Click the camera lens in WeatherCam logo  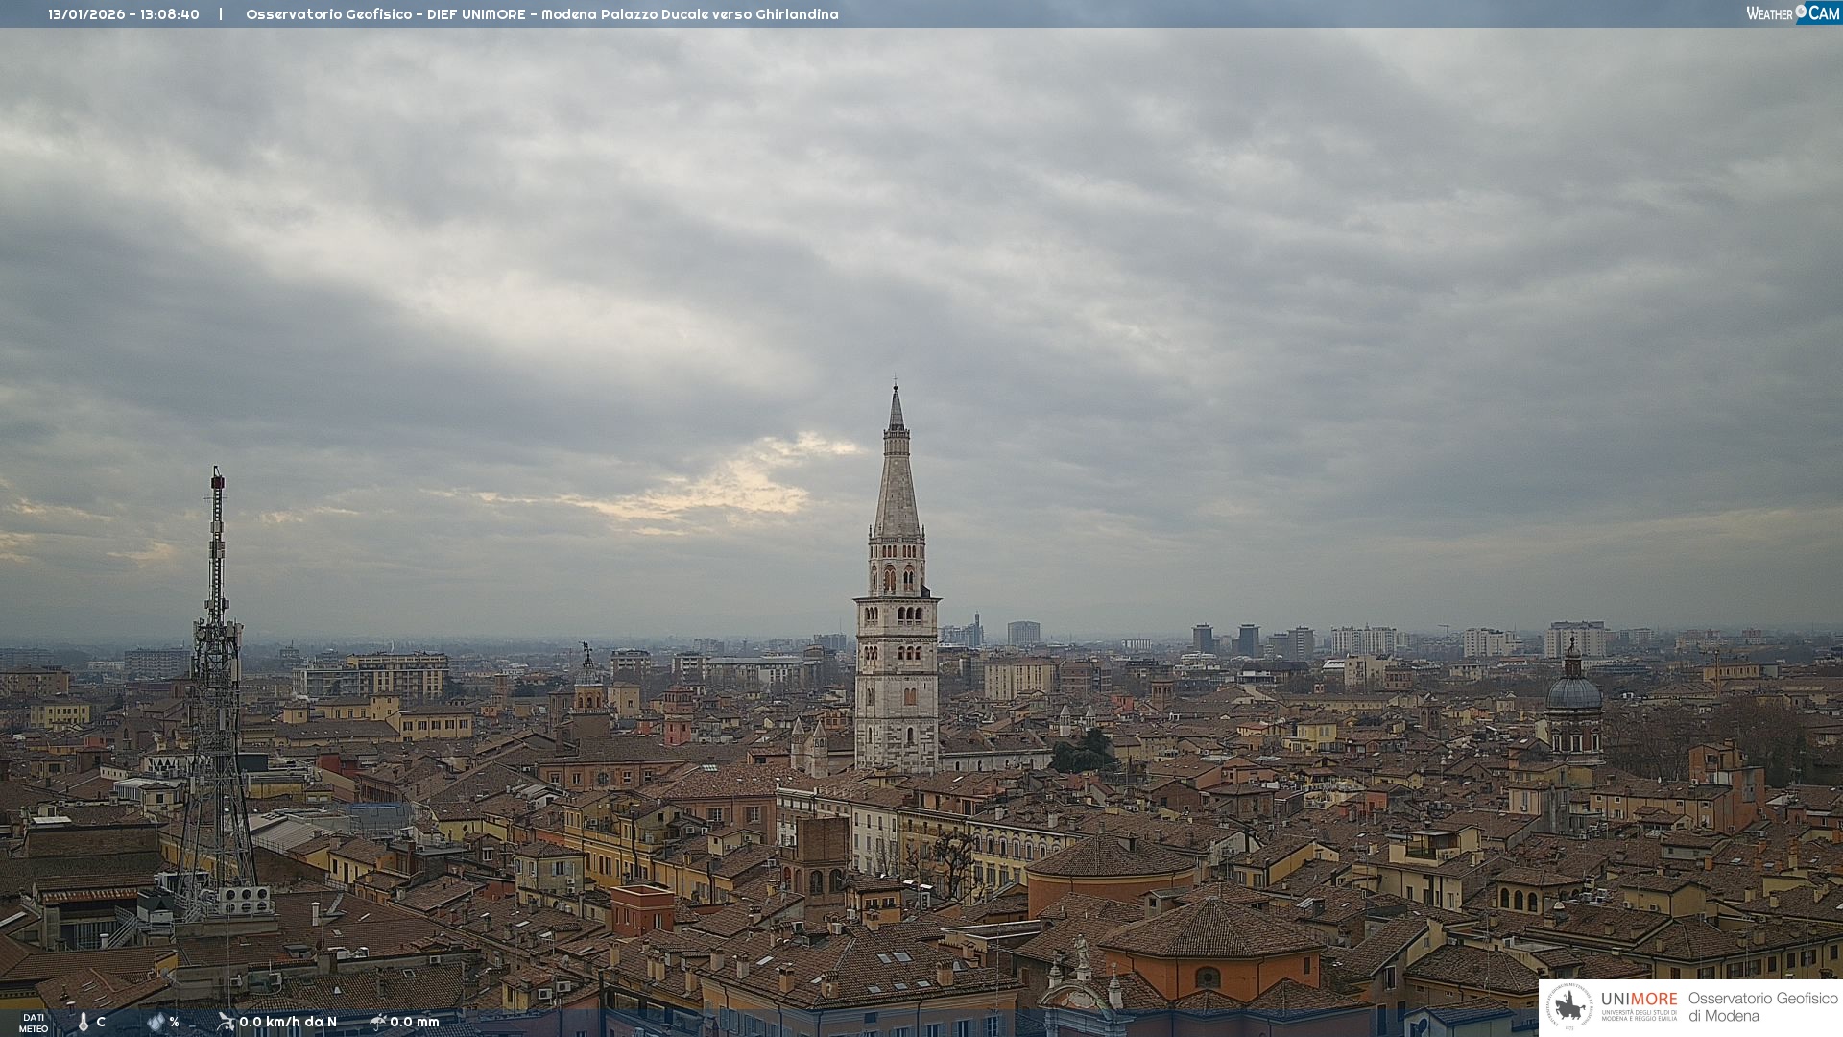pos(1801,12)
